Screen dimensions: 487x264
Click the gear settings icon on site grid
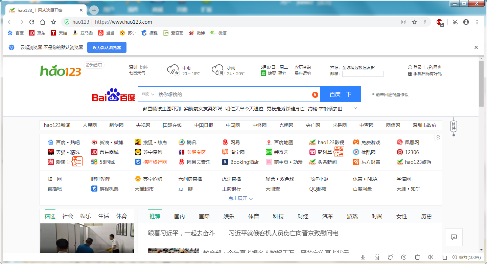(x=438, y=137)
